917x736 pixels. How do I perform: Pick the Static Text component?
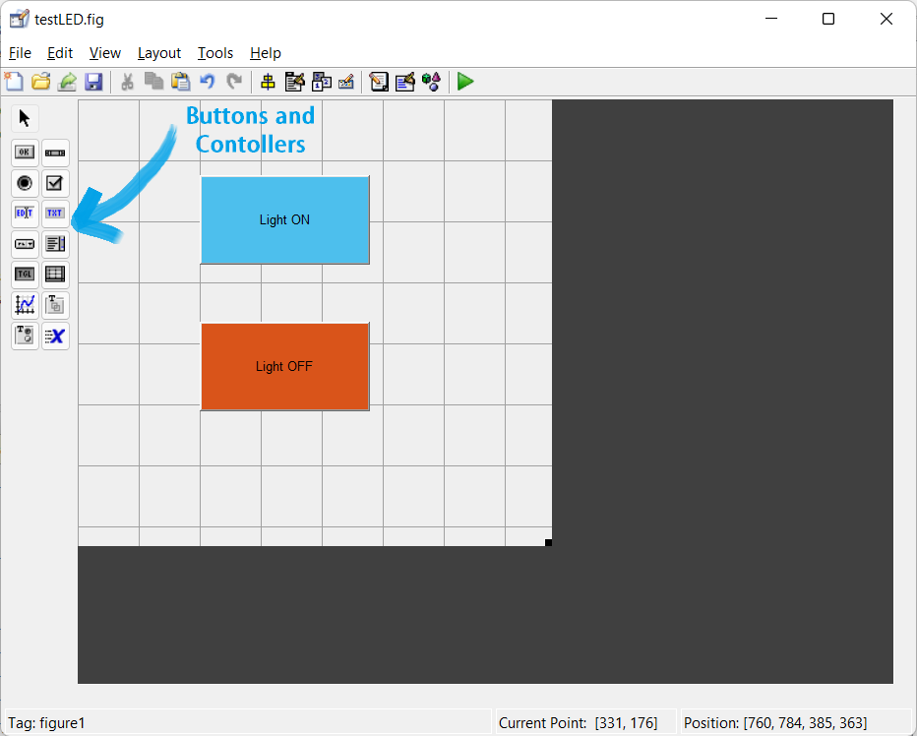coord(55,214)
